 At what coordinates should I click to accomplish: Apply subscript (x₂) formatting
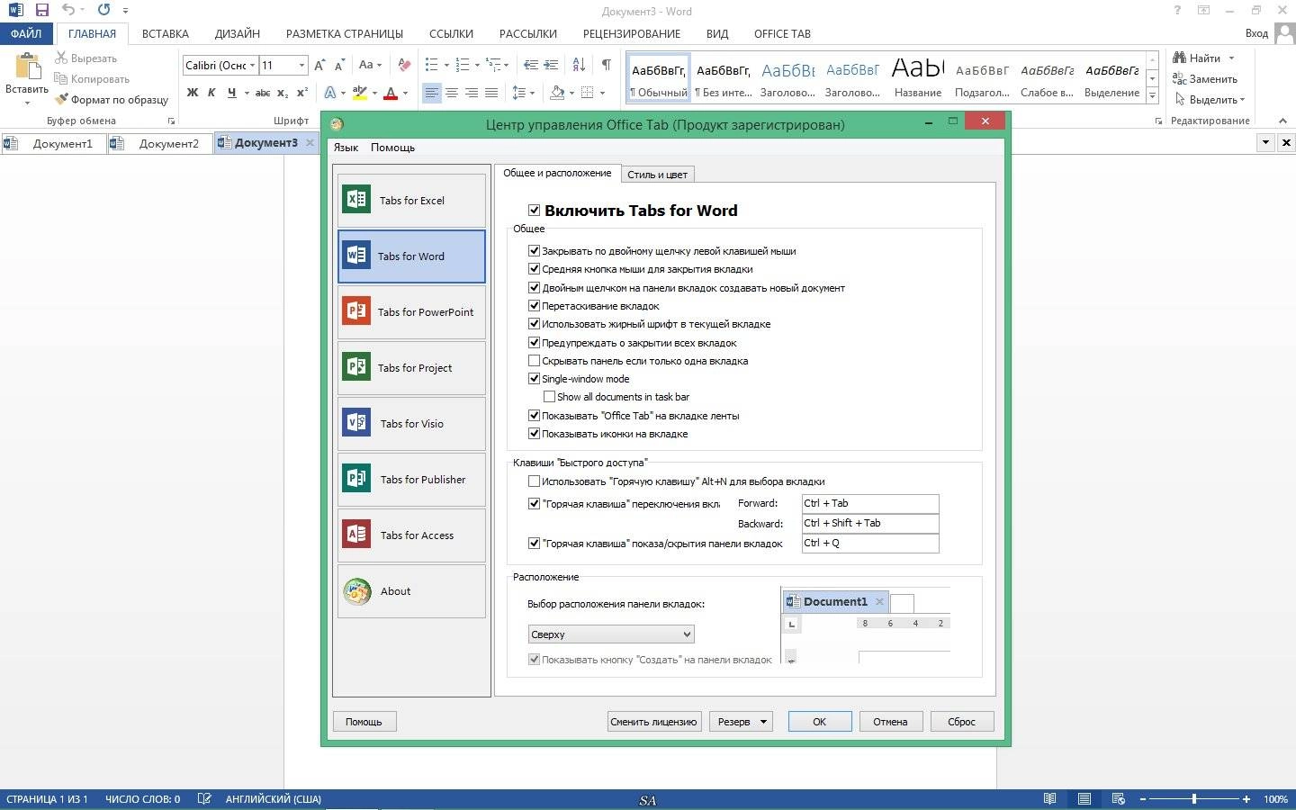coord(283,92)
